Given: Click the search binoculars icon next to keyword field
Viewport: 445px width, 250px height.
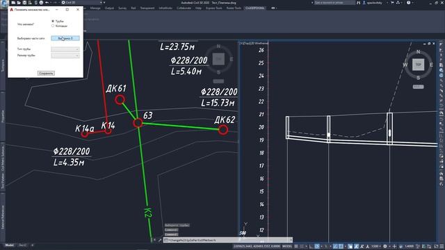Looking at the screenshot, I should 358,3.
